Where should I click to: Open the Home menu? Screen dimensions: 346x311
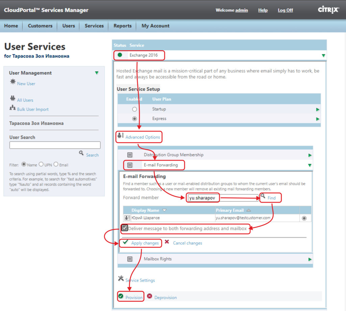[x=11, y=26]
